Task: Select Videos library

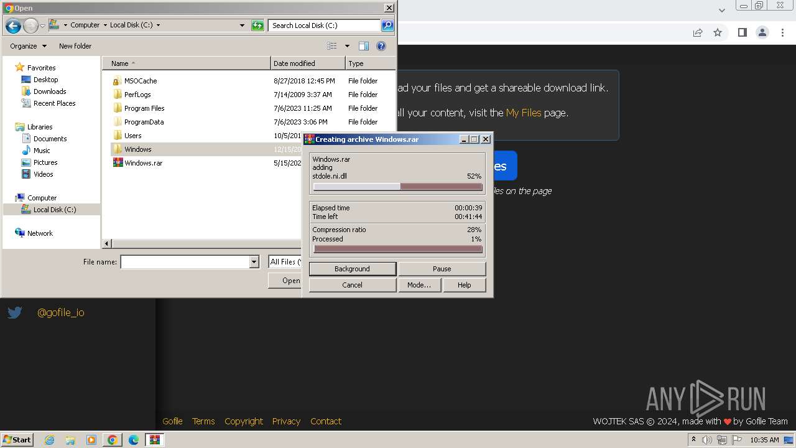Action: [43, 174]
